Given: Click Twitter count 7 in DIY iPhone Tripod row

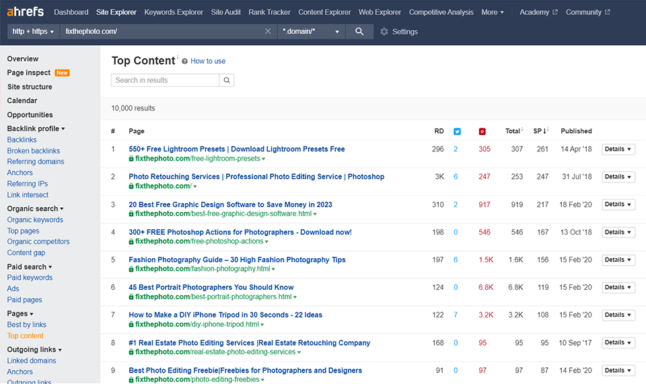Looking at the screenshot, I should [456, 315].
